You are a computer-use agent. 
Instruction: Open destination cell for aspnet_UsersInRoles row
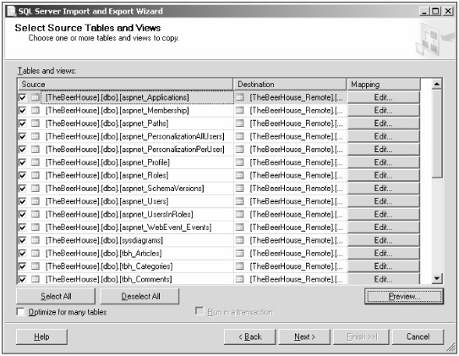tap(291, 214)
